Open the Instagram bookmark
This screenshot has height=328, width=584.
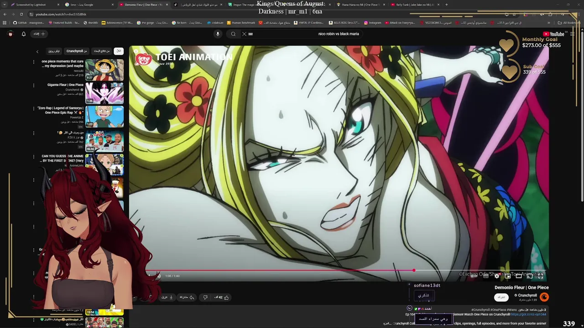click(x=372, y=23)
